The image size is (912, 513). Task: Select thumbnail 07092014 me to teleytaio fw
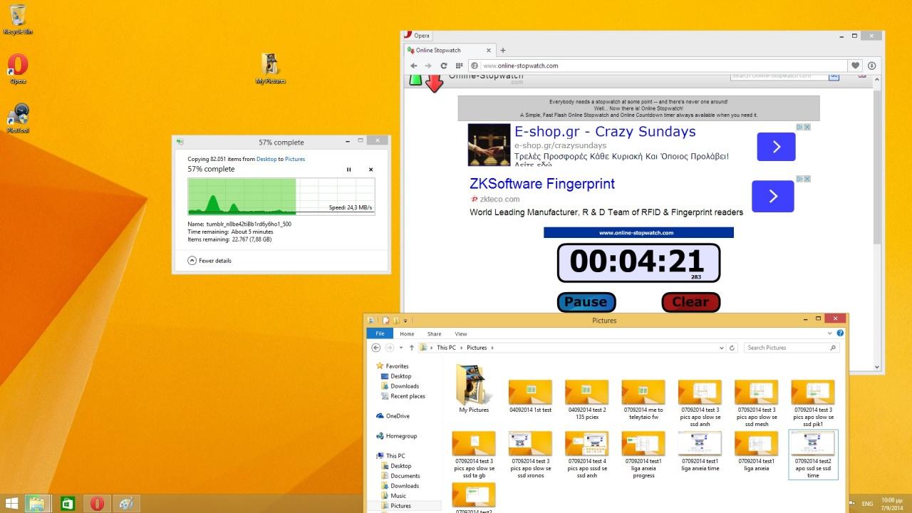point(643,399)
